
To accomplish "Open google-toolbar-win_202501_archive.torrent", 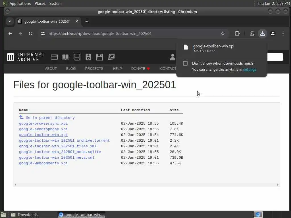I will coord(65,141).
